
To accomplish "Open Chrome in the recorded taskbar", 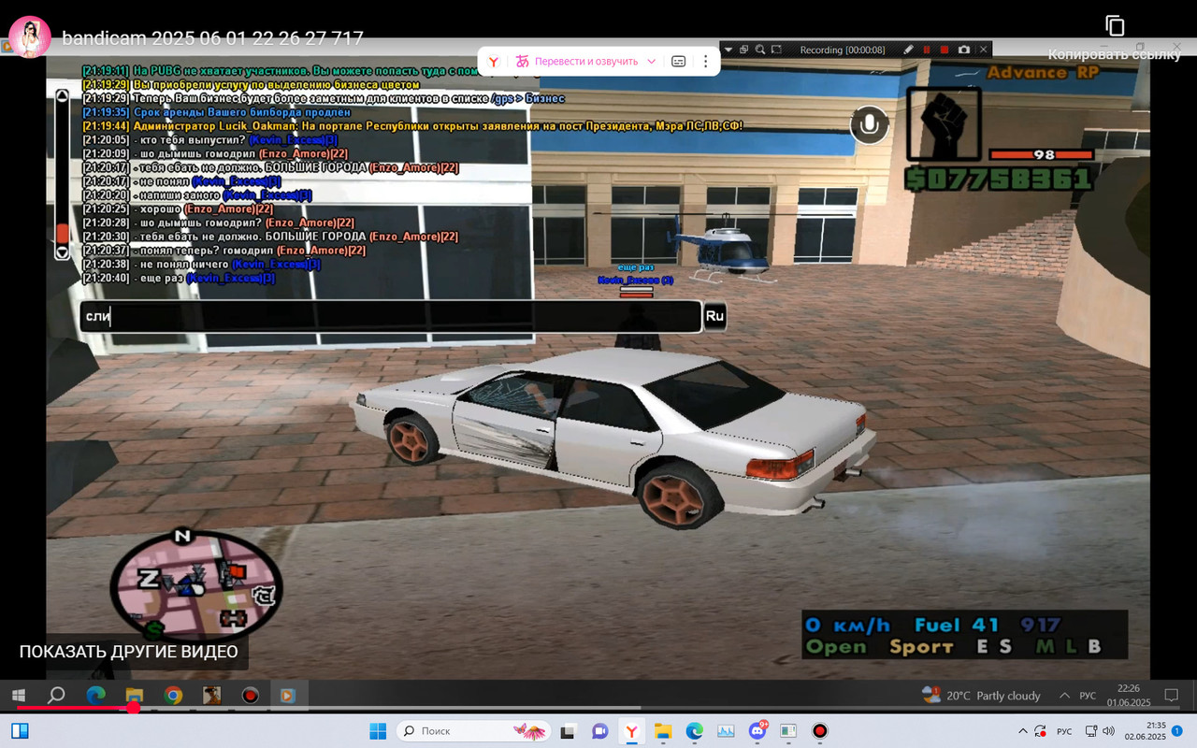I will click(173, 696).
